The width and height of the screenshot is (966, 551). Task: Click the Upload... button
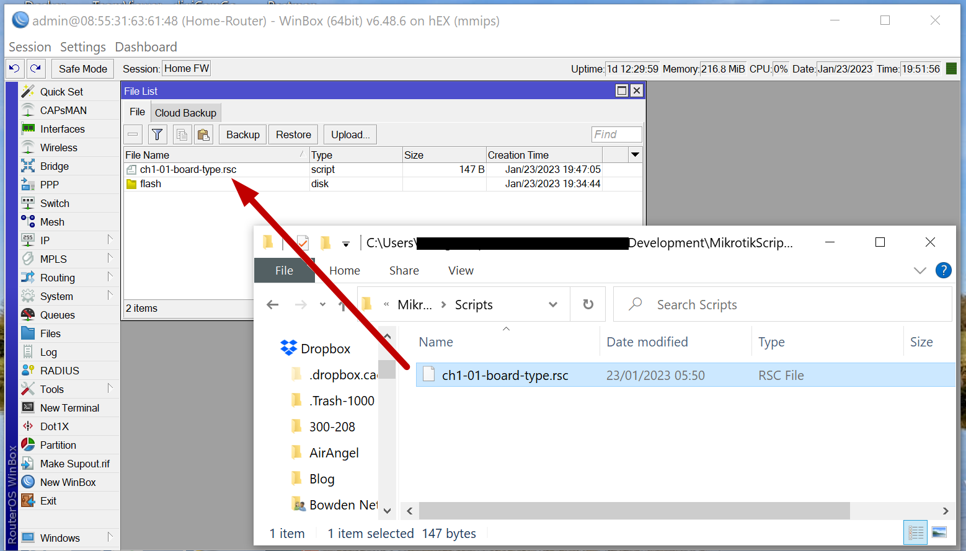(350, 134)
